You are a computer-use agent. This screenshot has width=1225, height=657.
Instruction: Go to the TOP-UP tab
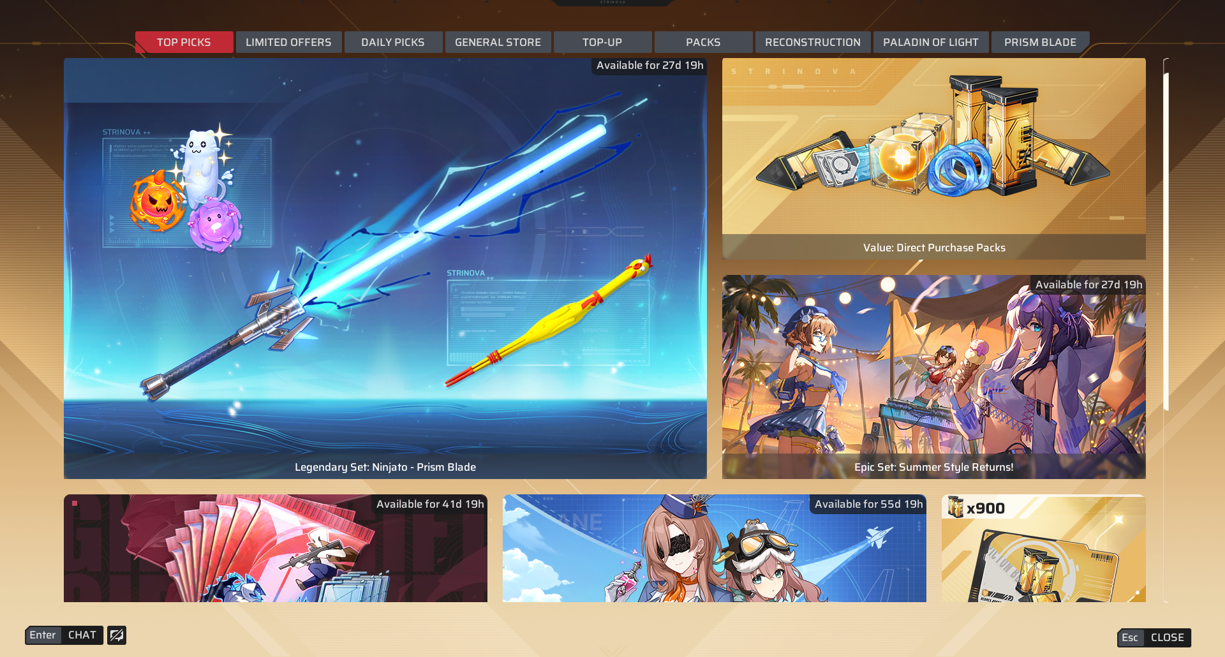602,42
